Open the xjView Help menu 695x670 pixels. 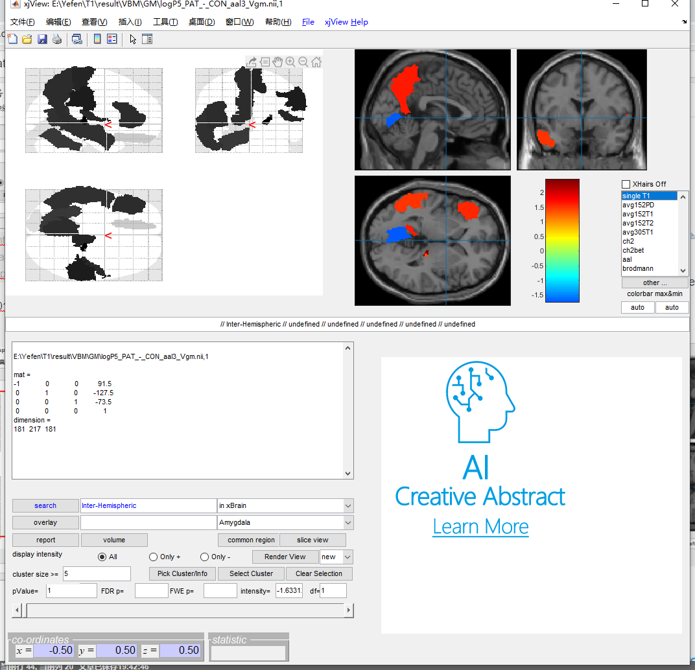(346, 22)
